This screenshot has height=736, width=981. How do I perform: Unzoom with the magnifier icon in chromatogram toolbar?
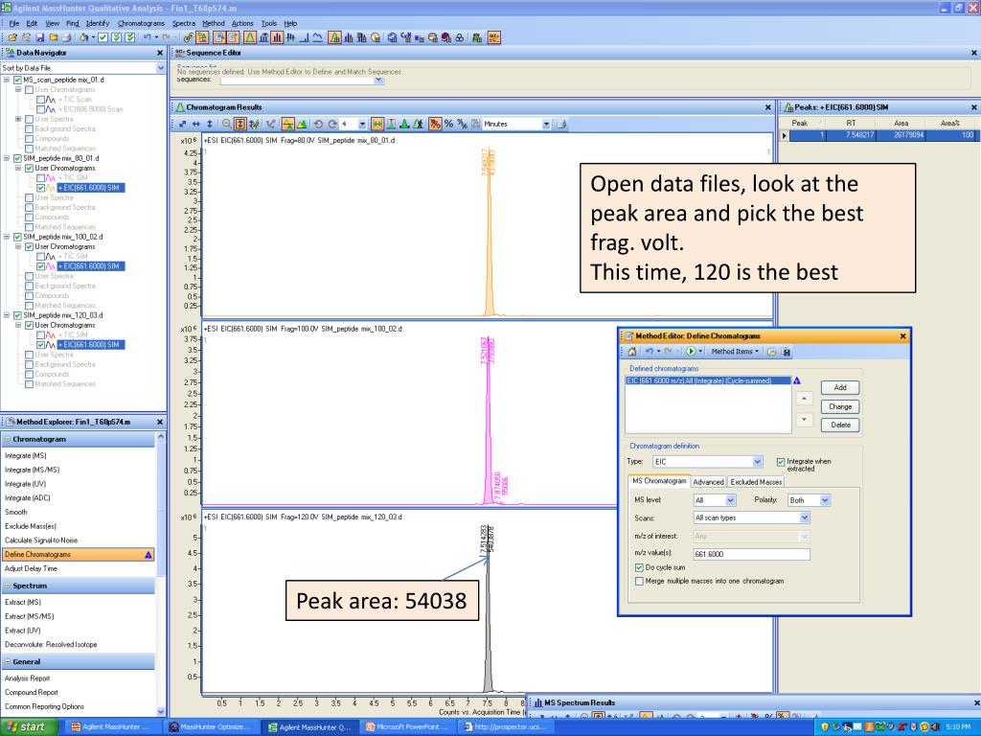point(226,124)
